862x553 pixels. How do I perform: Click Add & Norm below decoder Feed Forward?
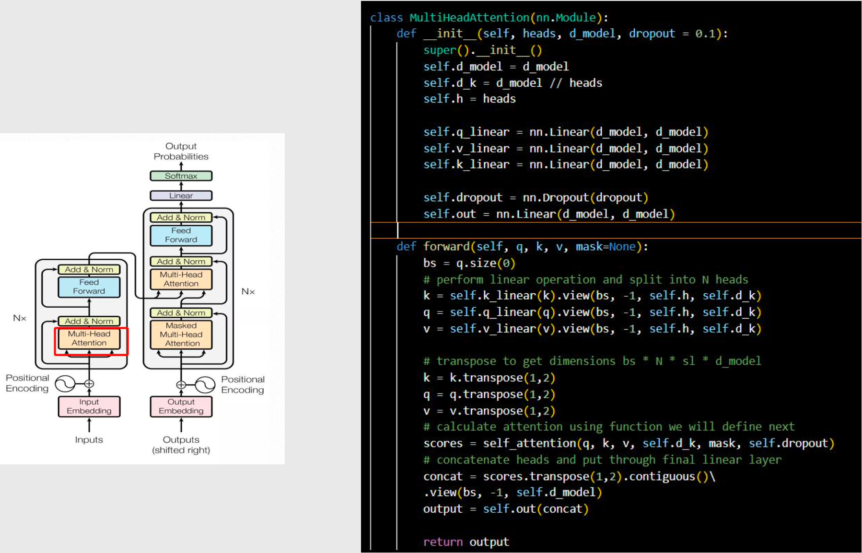coord(181,262)
